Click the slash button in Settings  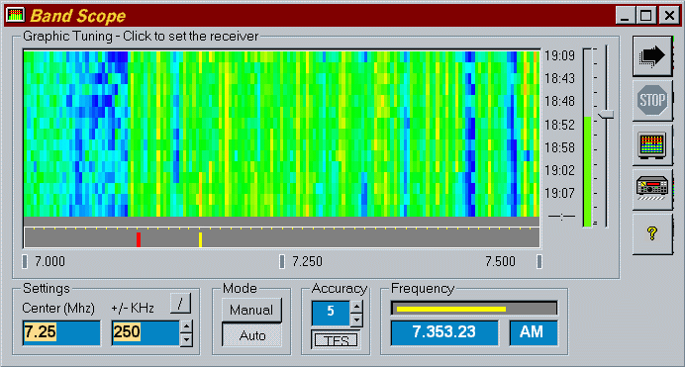180,303
